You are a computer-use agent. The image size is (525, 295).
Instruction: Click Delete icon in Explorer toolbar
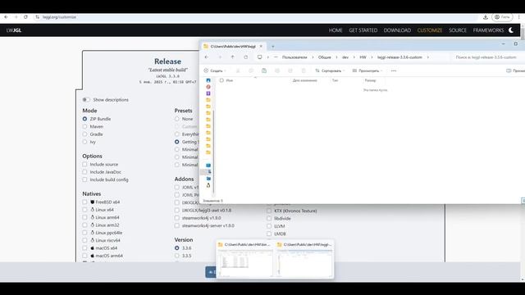pos(304,70)
